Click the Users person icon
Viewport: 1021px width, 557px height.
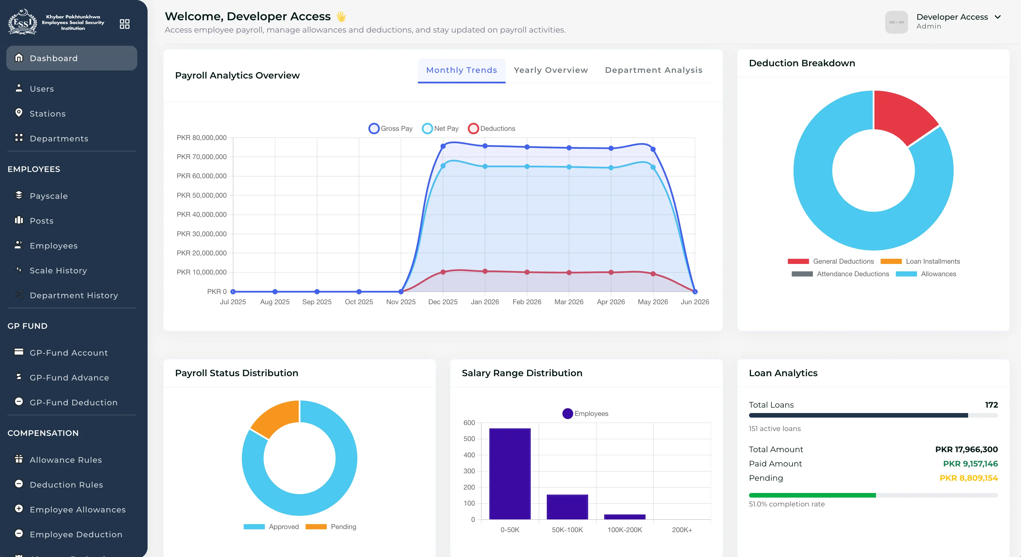19,88
